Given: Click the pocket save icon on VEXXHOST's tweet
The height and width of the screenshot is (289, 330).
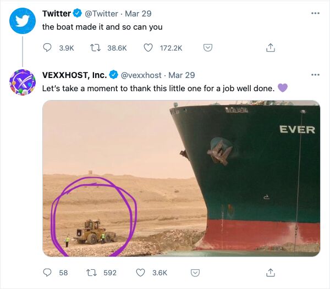Looking at the screenshot, I should tap(194, 273).
